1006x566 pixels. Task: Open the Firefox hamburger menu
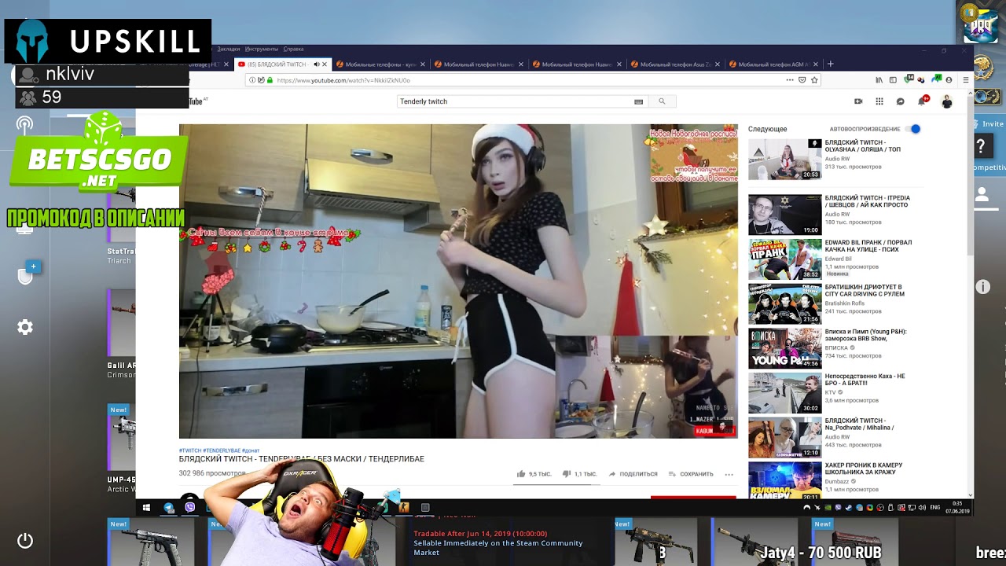(x=966, y=80)
